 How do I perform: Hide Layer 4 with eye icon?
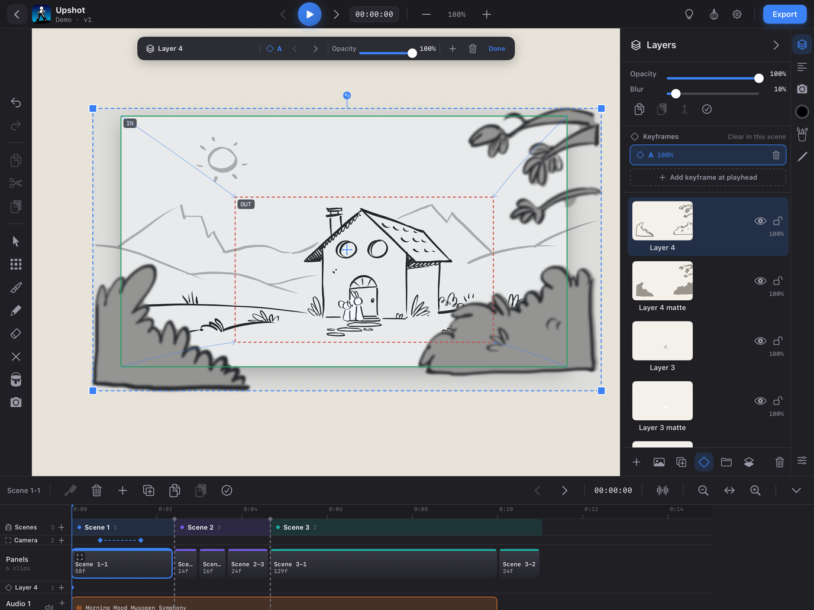761,221
